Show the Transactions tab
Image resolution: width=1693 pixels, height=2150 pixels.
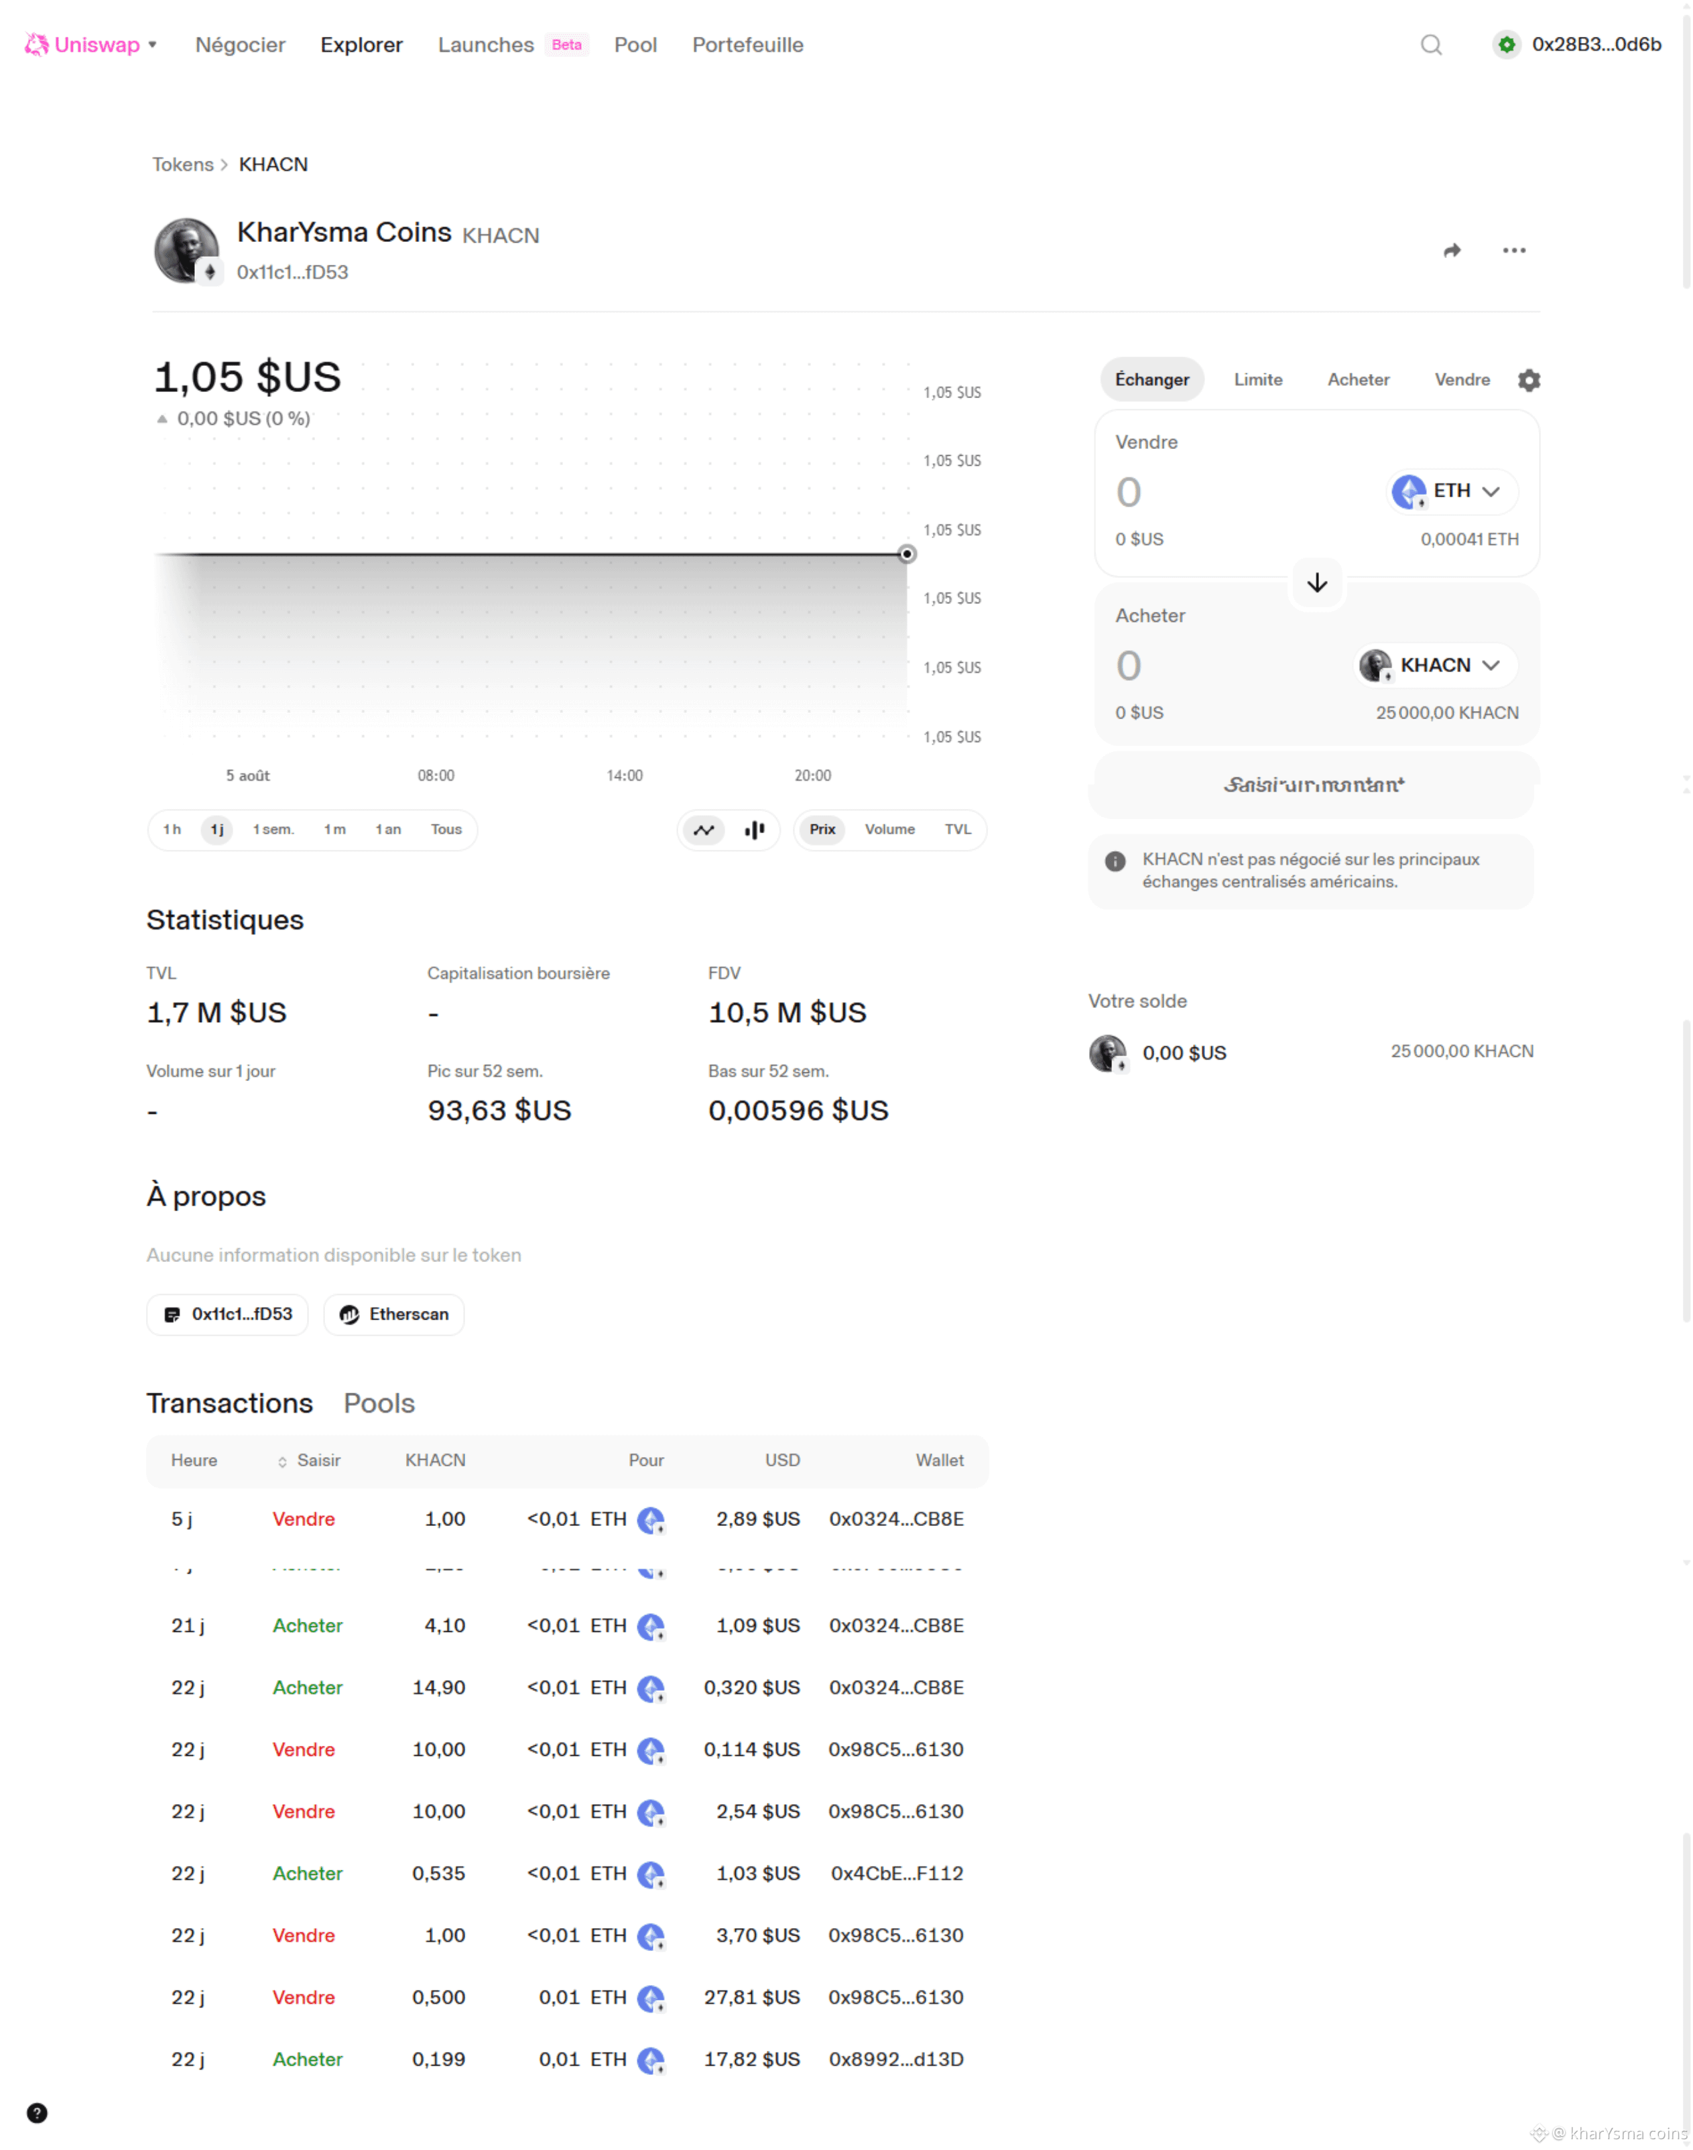(229, 1403)
